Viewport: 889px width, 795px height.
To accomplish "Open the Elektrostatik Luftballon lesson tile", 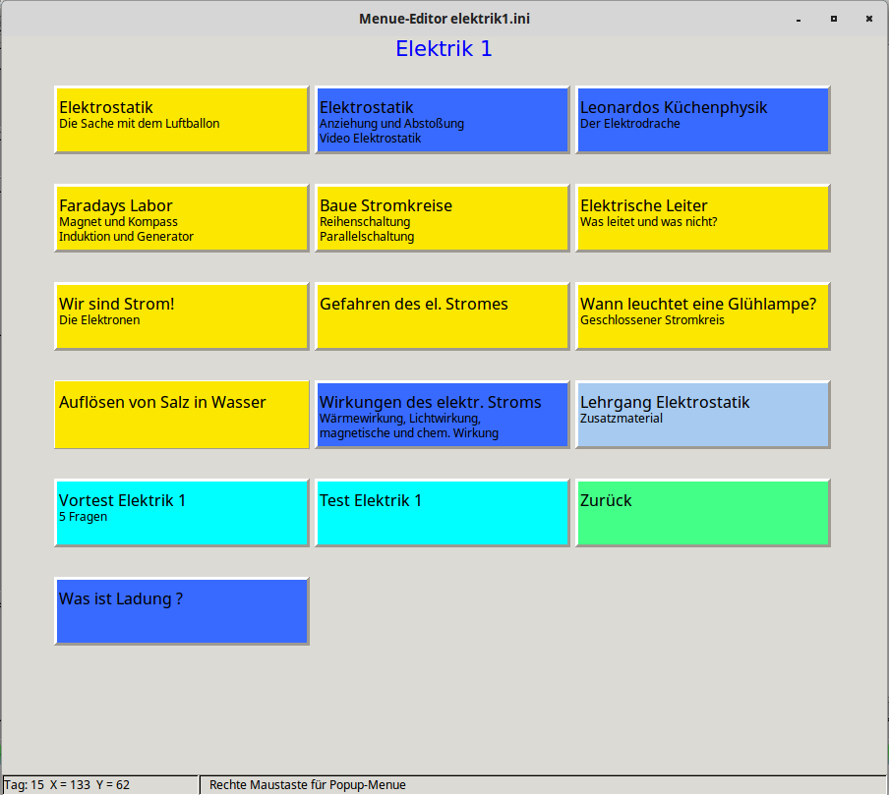I will (181, 119).
